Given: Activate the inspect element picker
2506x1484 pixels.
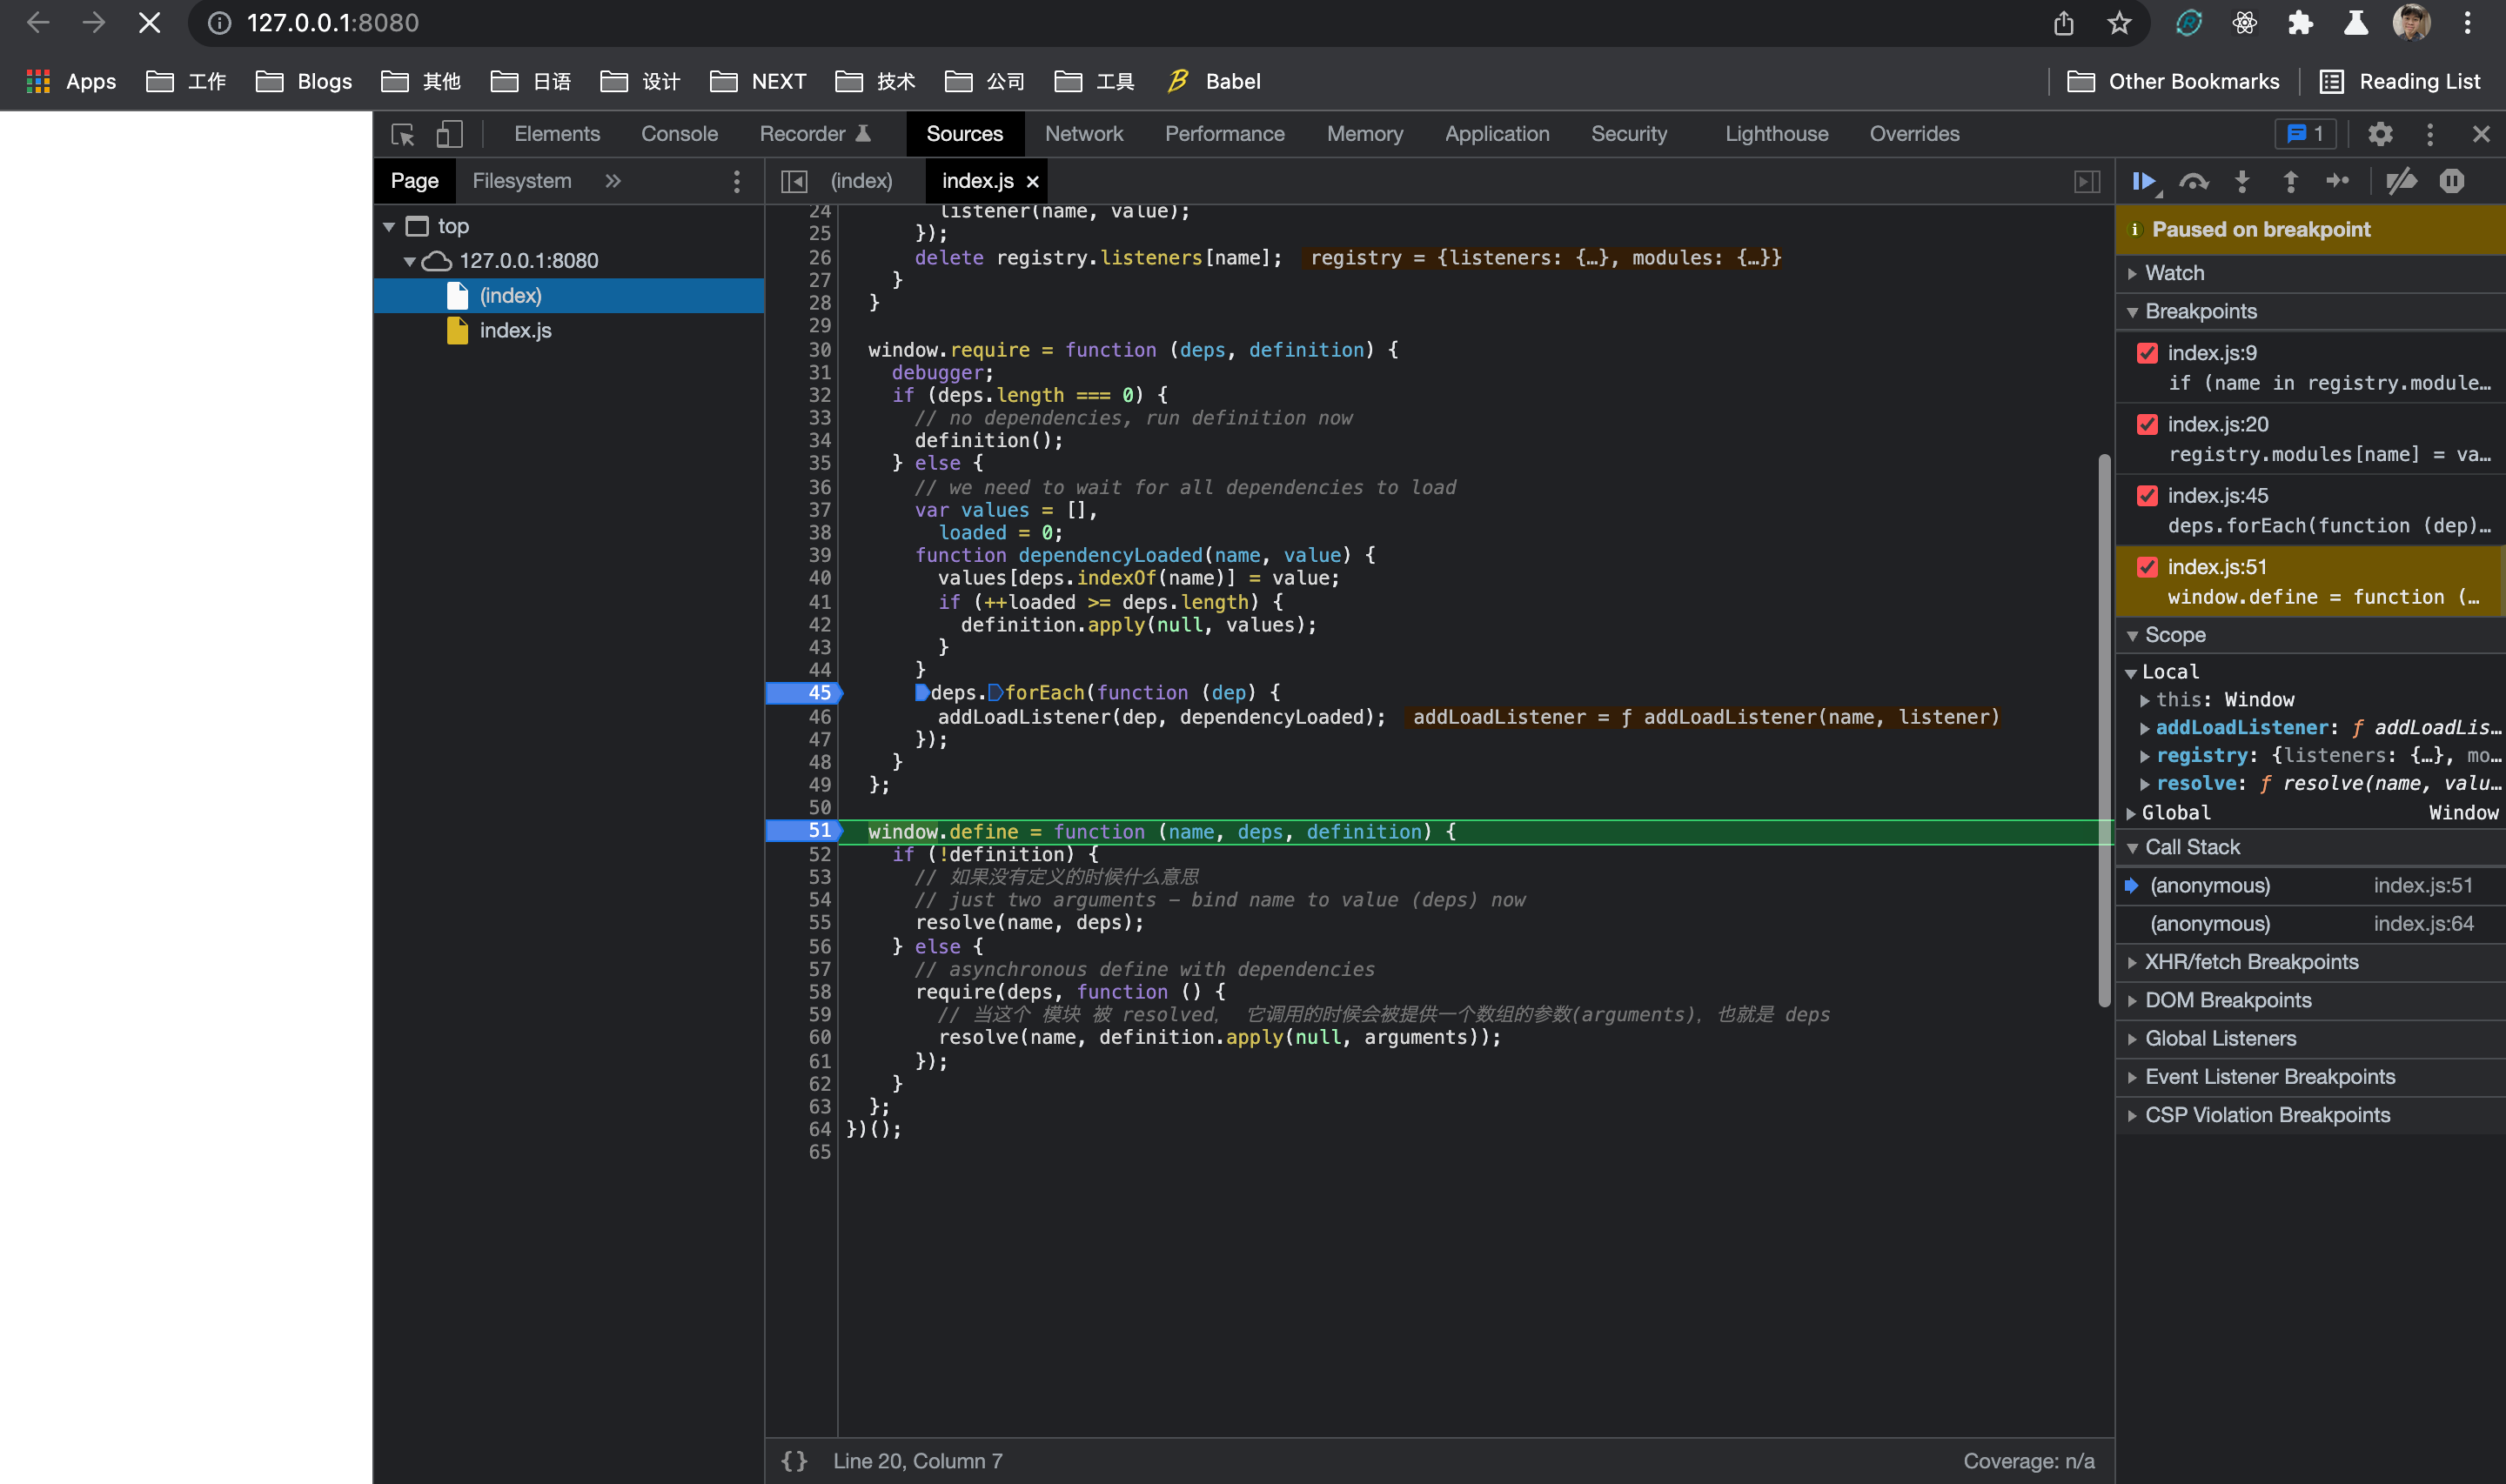Looking at the screenshot, I should (403, 134).
